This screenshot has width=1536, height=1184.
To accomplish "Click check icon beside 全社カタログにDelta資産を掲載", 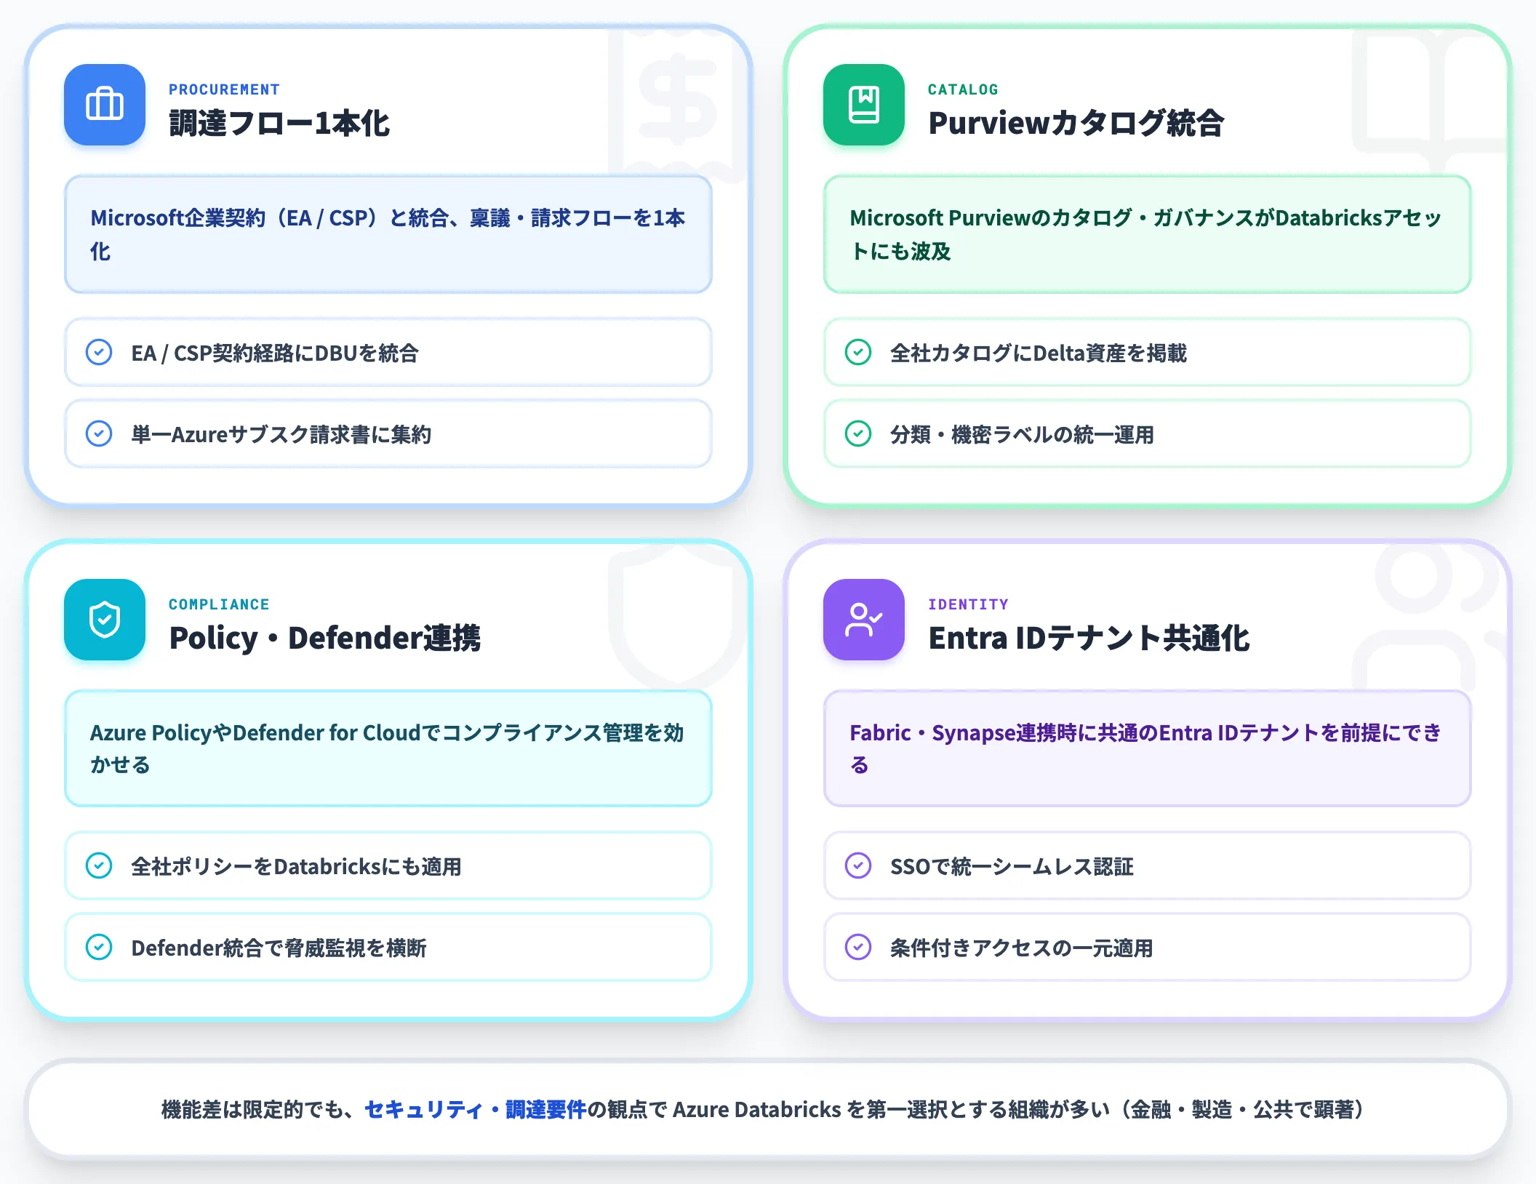I will (x=858, y=352).
